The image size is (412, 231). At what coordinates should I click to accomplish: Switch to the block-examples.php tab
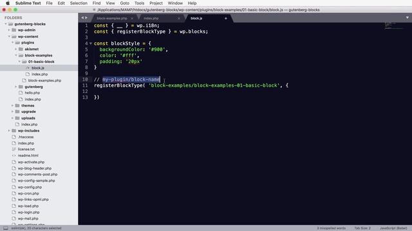click(x=112, y=19)
